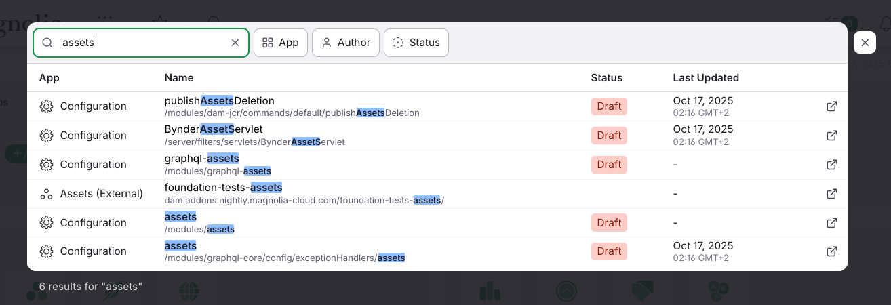891x305 pixels.
Task: Click the Name column header
Action: click(x=179, y=78)
